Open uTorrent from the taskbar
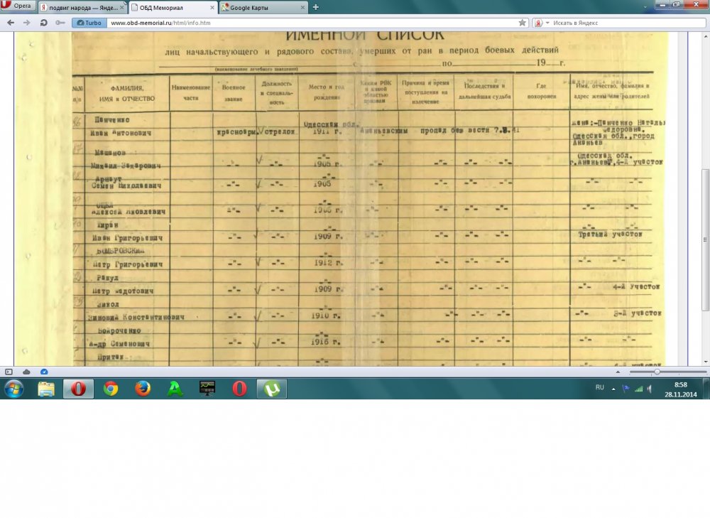This screenshot has height=518, width=710. click(x=272, y=389)
